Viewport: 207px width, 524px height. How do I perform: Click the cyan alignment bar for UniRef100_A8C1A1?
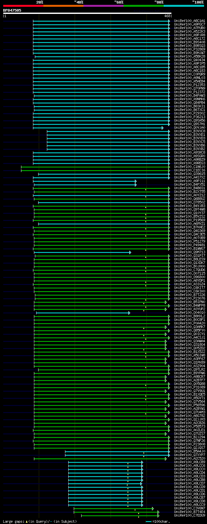coord(101,21)
